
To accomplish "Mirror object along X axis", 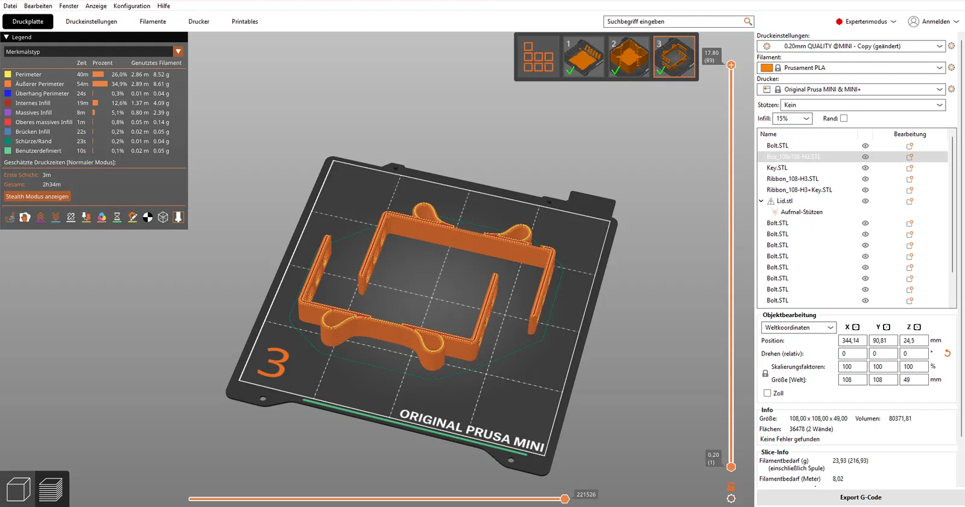I will click(x=856, y=327).
